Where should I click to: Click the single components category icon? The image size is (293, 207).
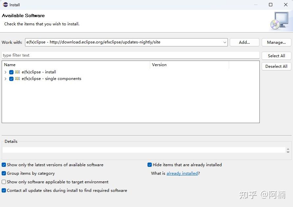coord(17,79)
